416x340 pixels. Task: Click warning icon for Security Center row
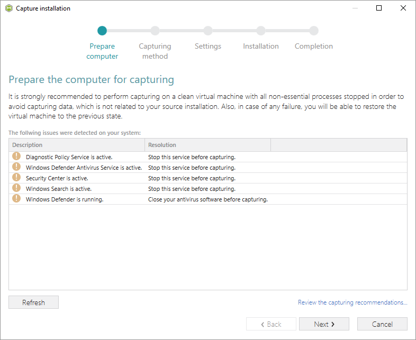16,177
